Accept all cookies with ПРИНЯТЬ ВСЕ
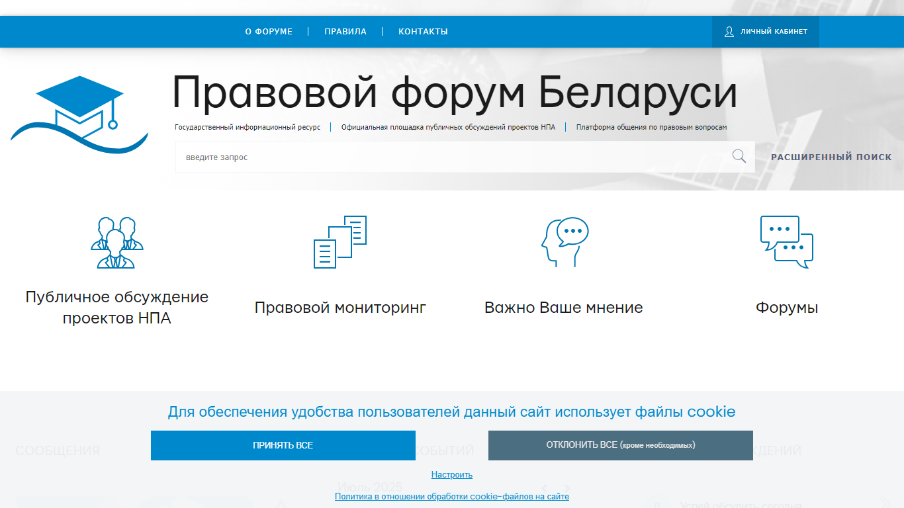 [x=283, y=445]
